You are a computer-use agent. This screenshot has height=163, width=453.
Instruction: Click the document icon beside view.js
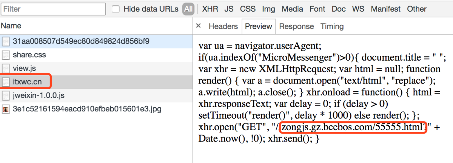coord(6,69)
